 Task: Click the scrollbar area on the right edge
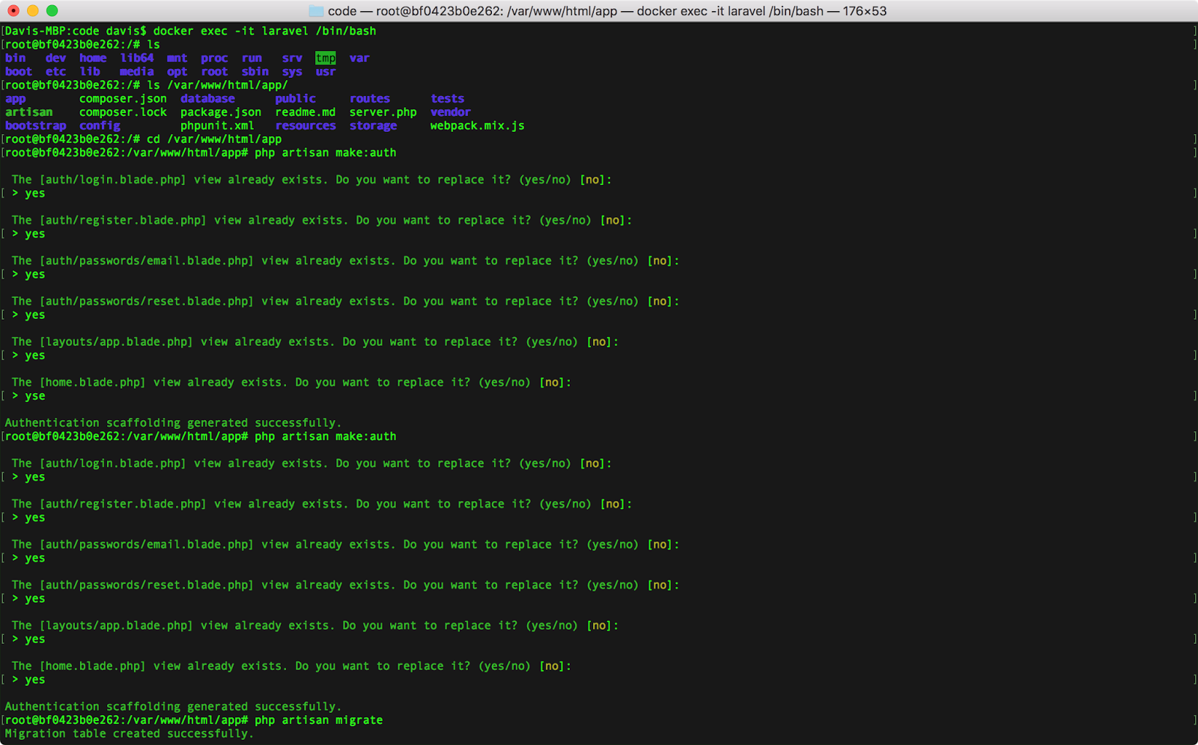pos(1193,374)
